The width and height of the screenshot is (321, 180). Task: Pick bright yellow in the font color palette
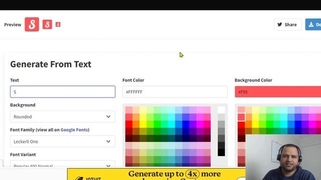(x=143, y=124)
